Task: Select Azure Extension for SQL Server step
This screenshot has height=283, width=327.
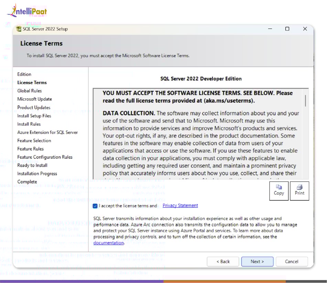Action: pyautogui.click(x=47, y=132)
